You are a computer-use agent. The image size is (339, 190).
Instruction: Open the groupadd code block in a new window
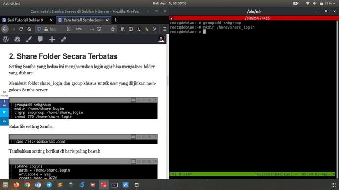tap(155, 100)
